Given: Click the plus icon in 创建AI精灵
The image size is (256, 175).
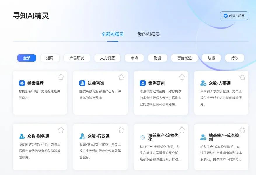Looking at the screenshot, I should pos(225,16).
